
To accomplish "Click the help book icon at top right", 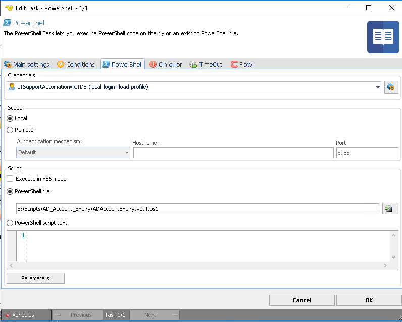I will pos(383,36).
